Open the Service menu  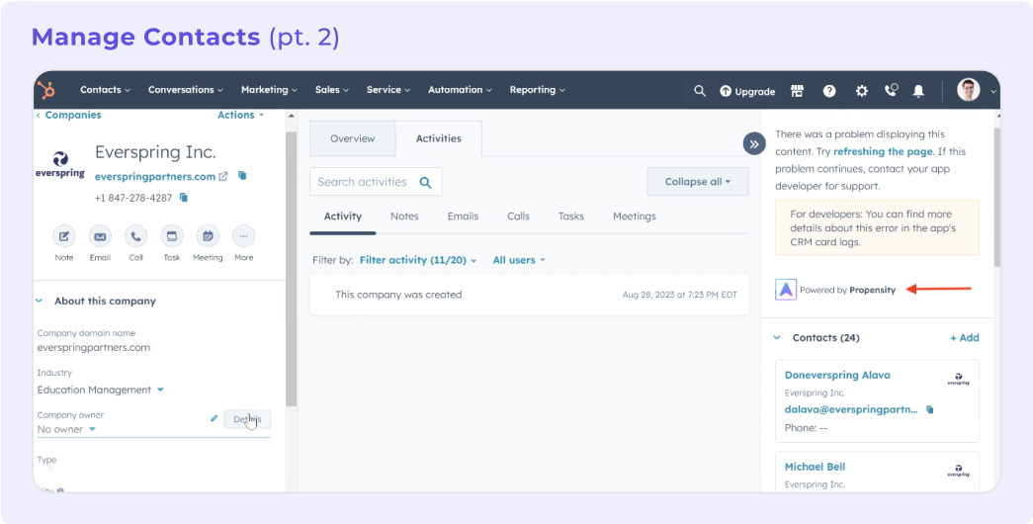(x=388, y=90)
